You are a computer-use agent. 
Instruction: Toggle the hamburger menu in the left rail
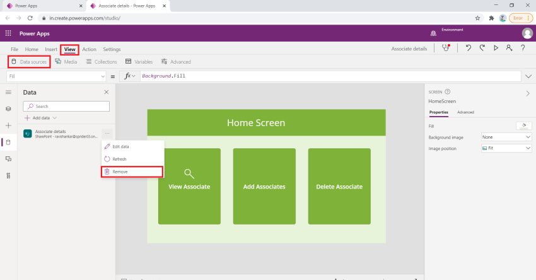(9, 92)
